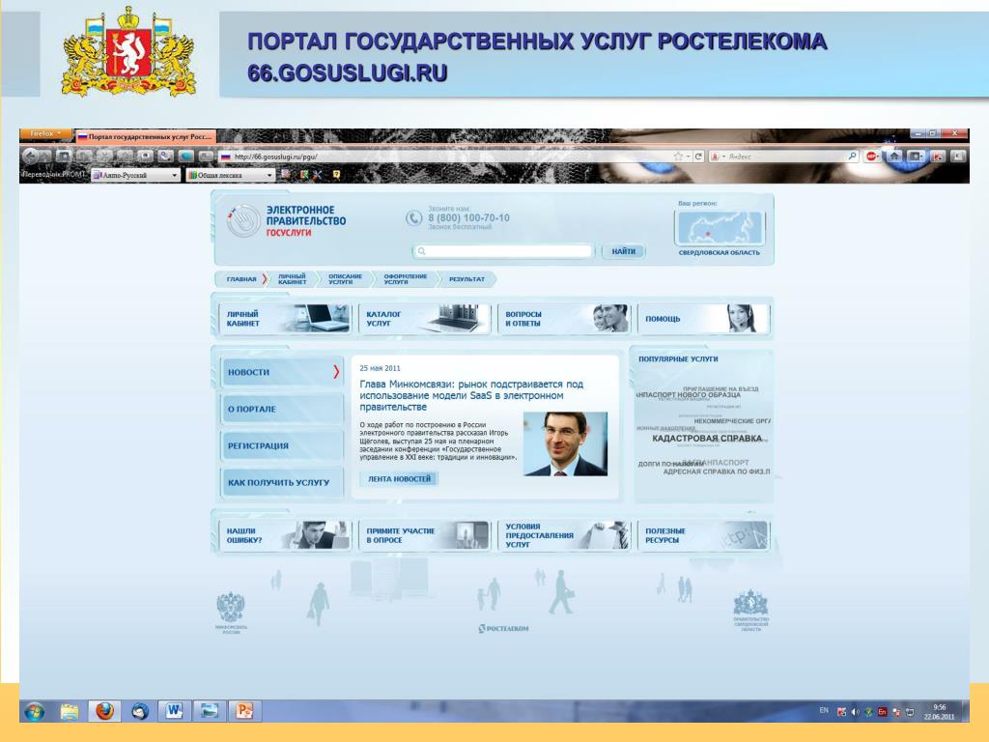Open the ПОМОЩЬ banner
Viewport: 989px width, 742px height.
click(703, 319)
